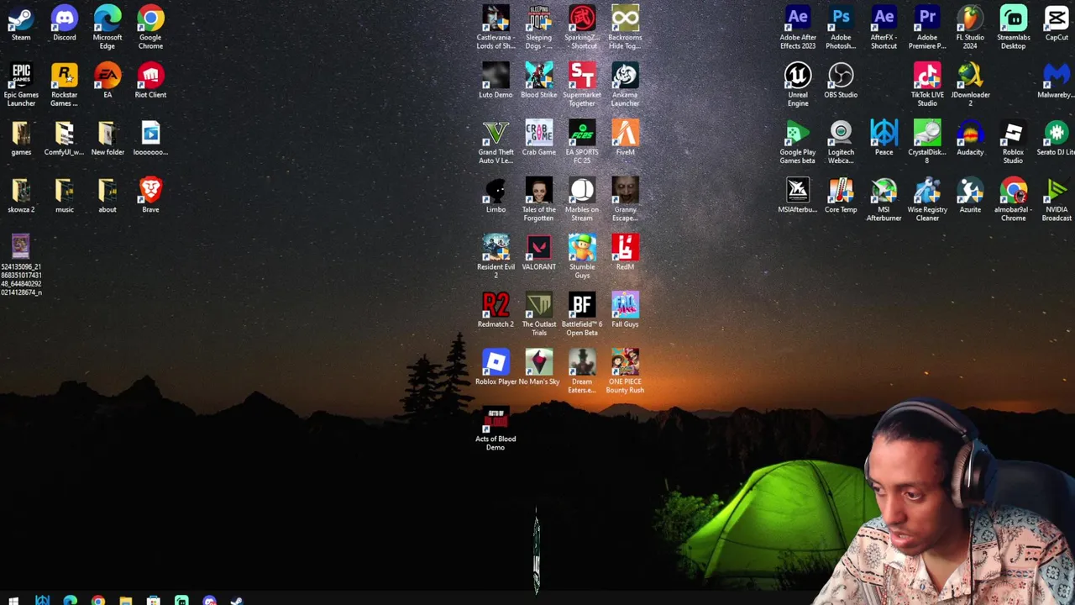Select the 'New folder' desktop icon
This screenshot has height=605, width=1075.
click(x=107, y=134)
